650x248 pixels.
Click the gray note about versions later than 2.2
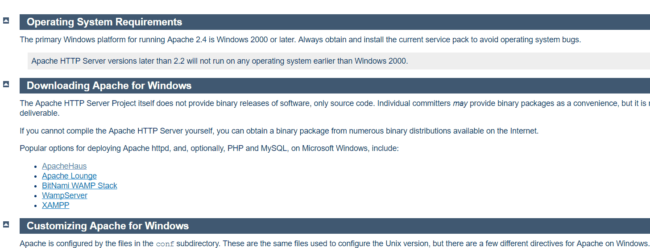click(219, 61)
